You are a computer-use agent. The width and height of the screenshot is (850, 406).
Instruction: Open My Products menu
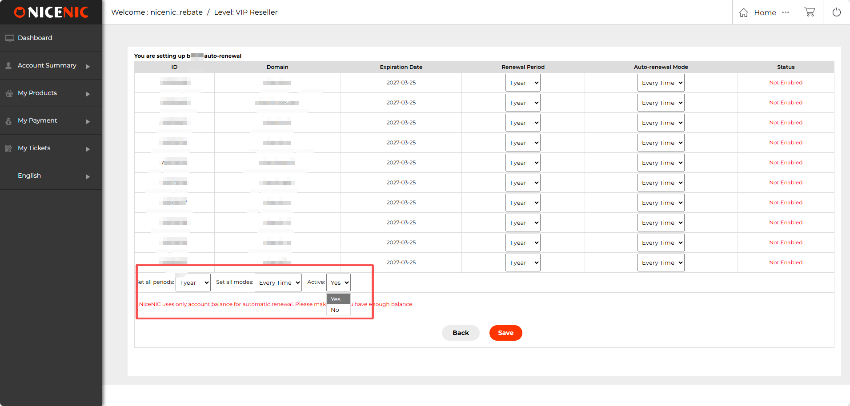point(51,93)
